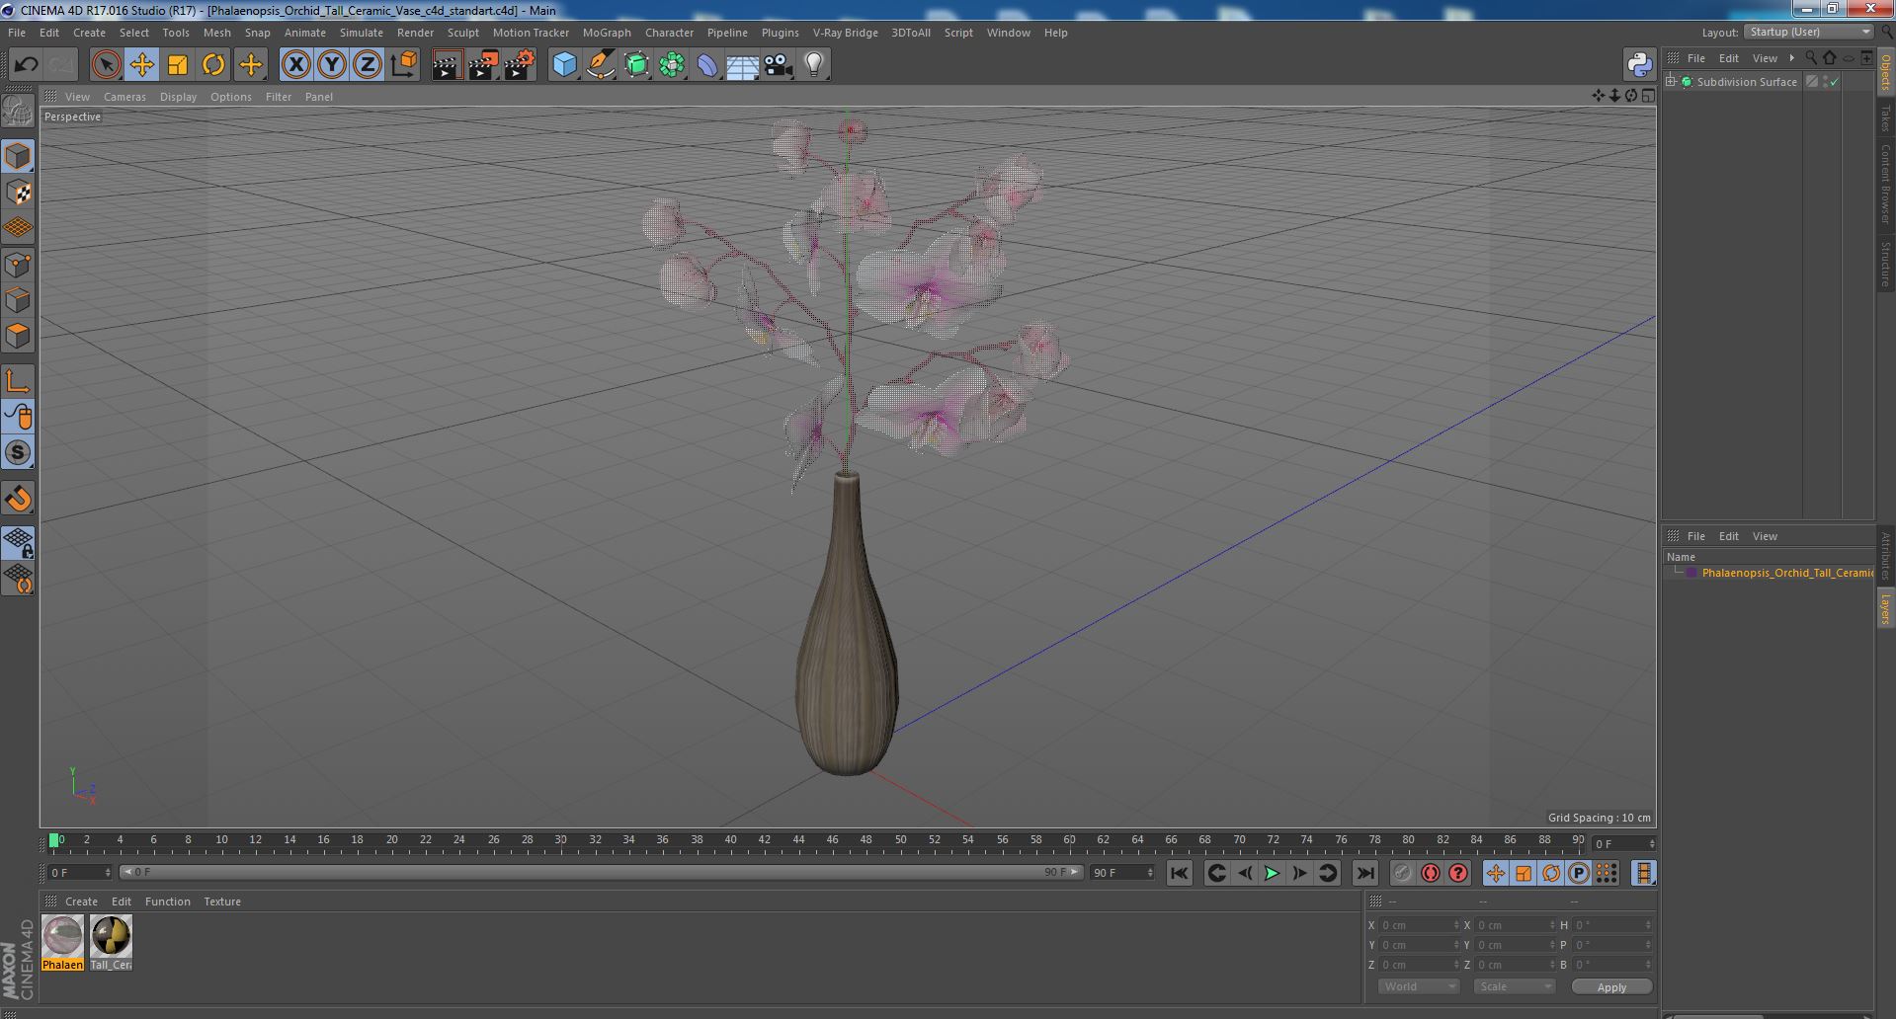Viewport: 1896px width, 1019px height.
Task: Enable the Axis tool
Action: (x=18, y=381)
